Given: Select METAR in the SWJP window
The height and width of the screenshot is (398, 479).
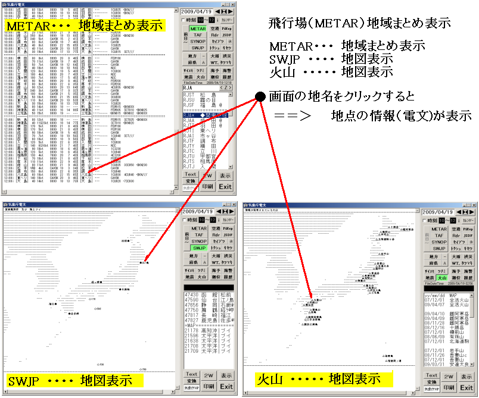Looking at the screenshot, I should [x=199, y=228].
